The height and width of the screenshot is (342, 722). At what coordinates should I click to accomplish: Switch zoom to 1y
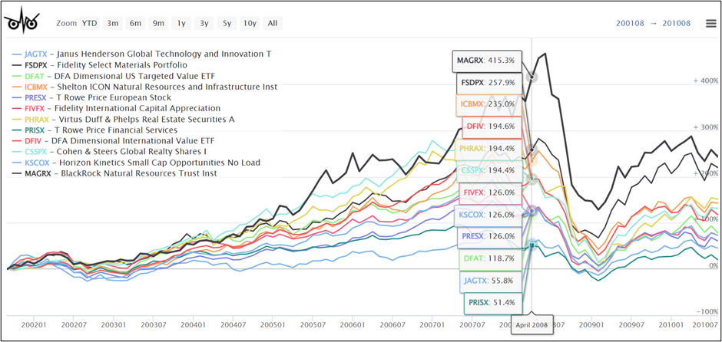tap(181, 23)
